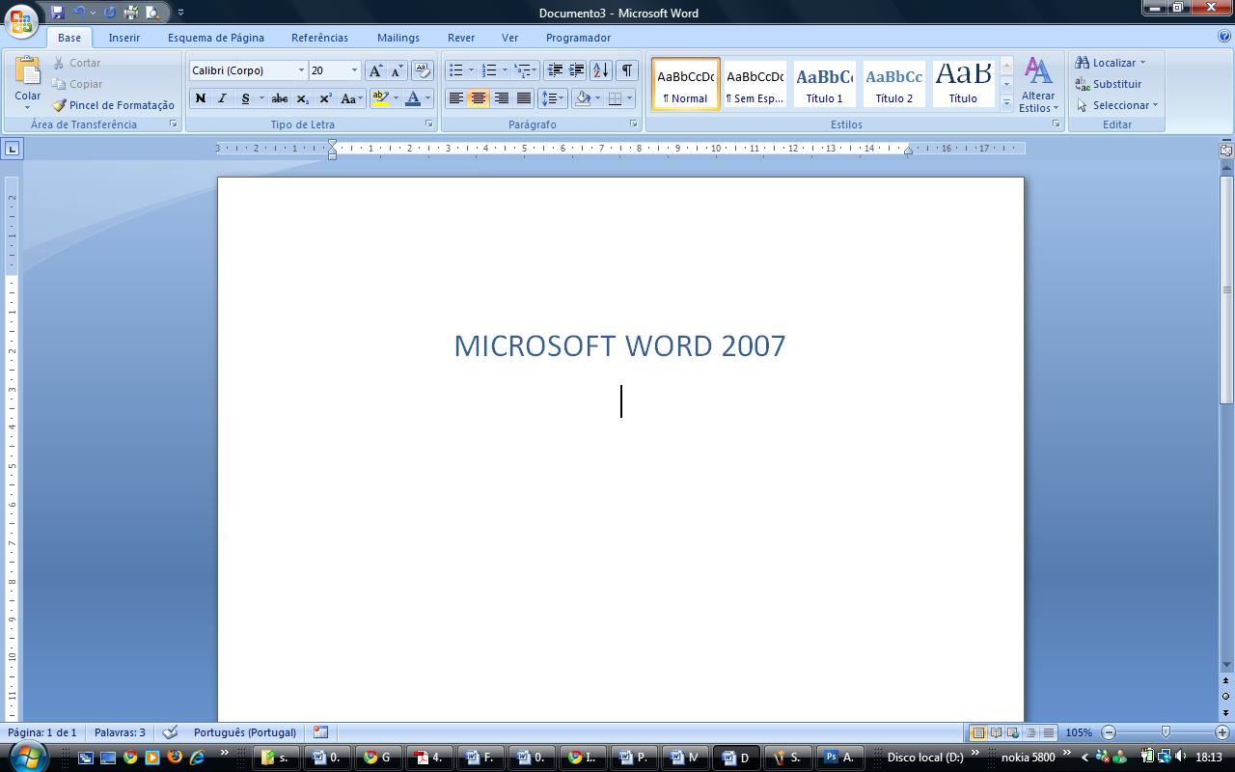Activate Pincel de Formatação painter
This screenshot has height=772, width=1235.
pos(113,105)
